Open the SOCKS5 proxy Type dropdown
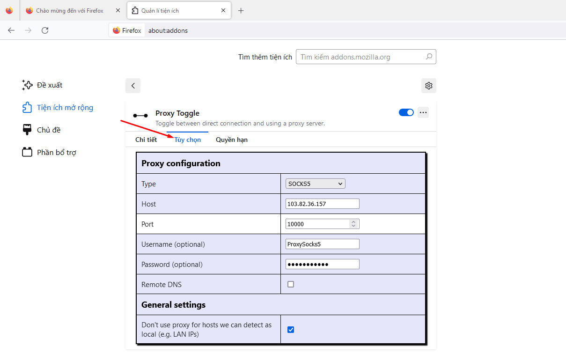 pos(316,184)
